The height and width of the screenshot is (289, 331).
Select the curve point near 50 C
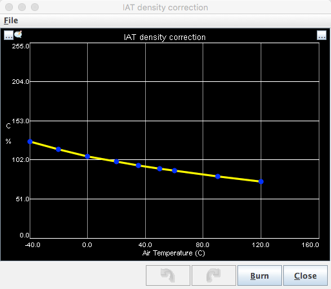pos(159,168)
